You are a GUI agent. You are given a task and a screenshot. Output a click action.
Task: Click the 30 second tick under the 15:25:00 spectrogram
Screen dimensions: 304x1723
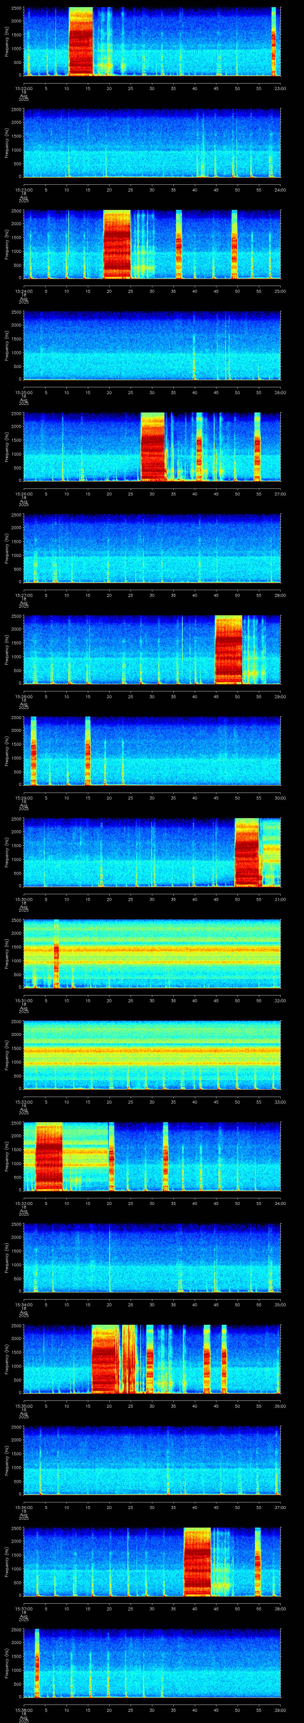coord(152,392)
